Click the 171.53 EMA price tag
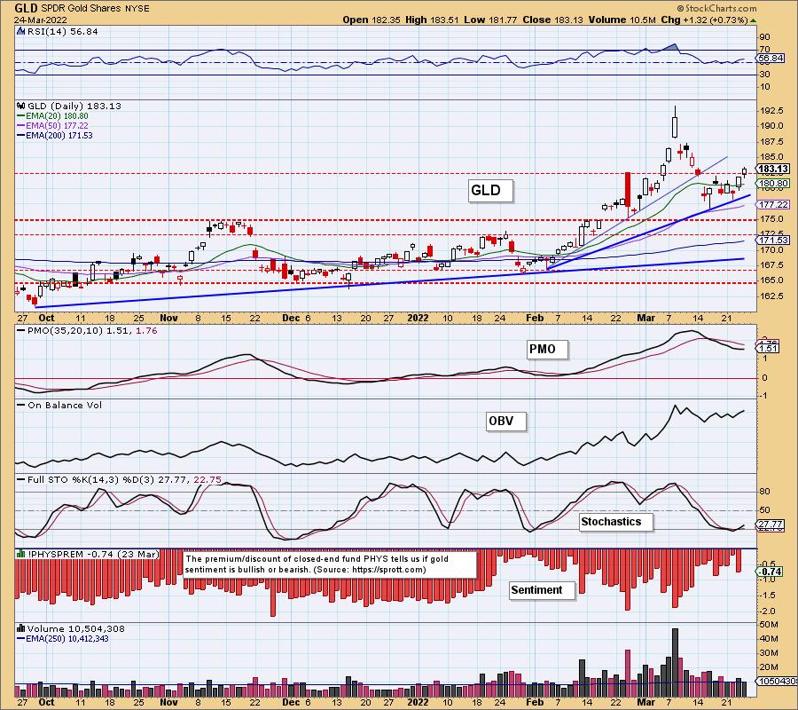798x710 pixels. coord(773,240)
